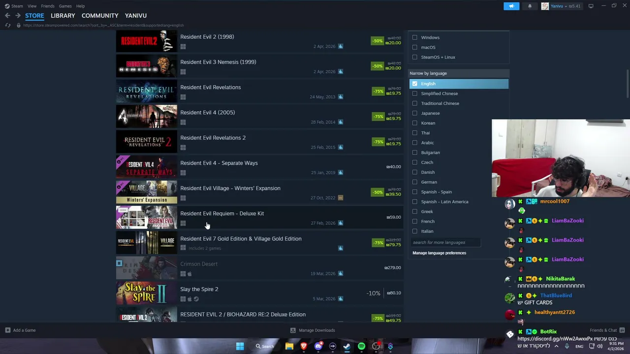630x354 pixels.
Task: Click the Manage Downloads label
Action: 317,330
